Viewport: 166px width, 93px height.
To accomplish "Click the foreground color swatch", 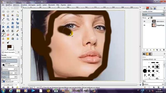I will click(9, 47).
